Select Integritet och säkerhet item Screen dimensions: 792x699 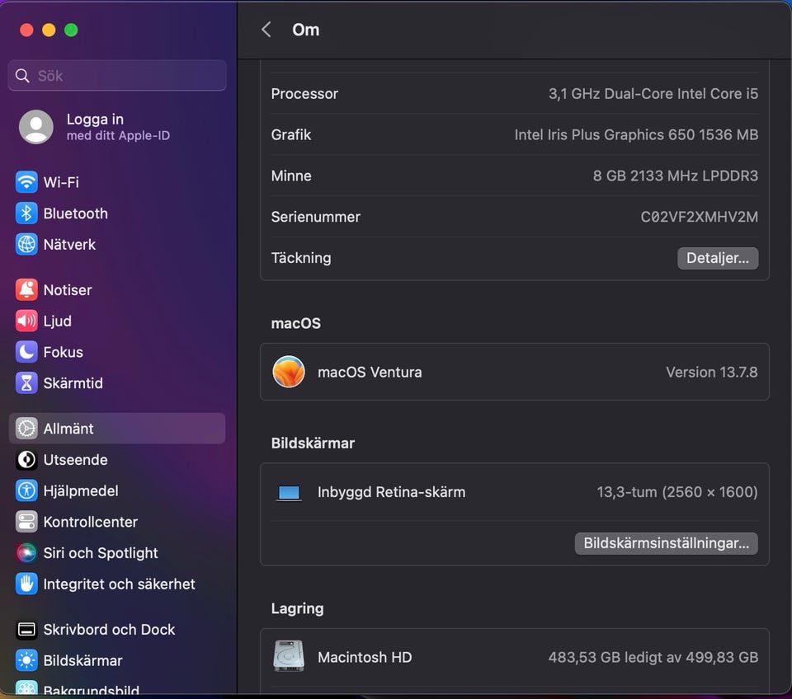[x=119, y=584]
